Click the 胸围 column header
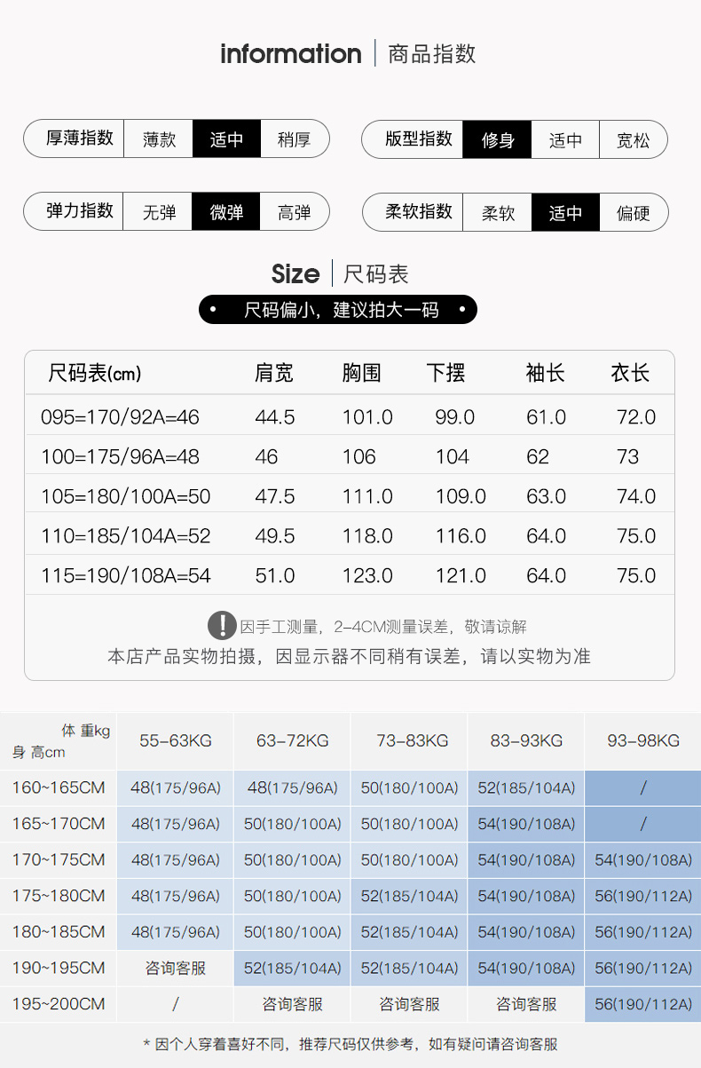Viewport: 701px width, 1068px height. click(361, 373)
